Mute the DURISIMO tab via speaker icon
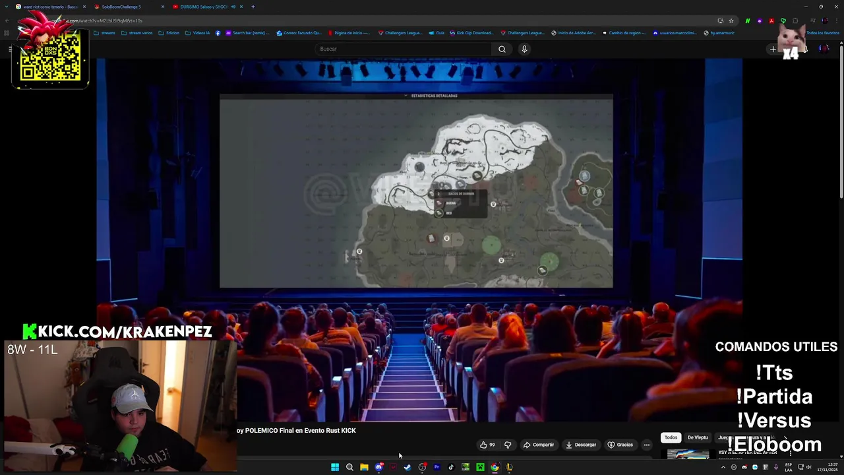Viewport: 844px width, 475px height. [233, 7]
